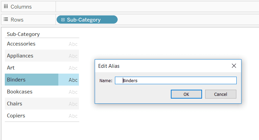Click the Name input field
The width and height of the screenshot is (259, 140).
pos(176,80)
